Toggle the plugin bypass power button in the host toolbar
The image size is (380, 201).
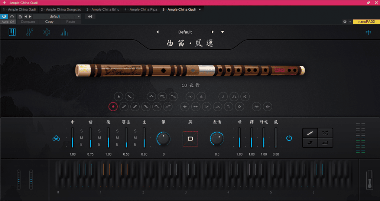4,16
